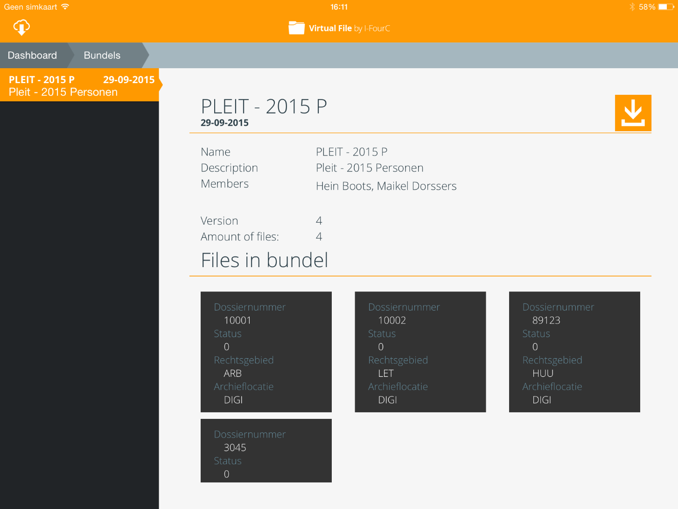Screen dimensions: 678x509
Task: Tap ARB Rechtsgebied value
Action: [x=232, y=373]
